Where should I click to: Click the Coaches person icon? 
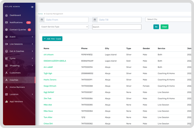[7, 80]
